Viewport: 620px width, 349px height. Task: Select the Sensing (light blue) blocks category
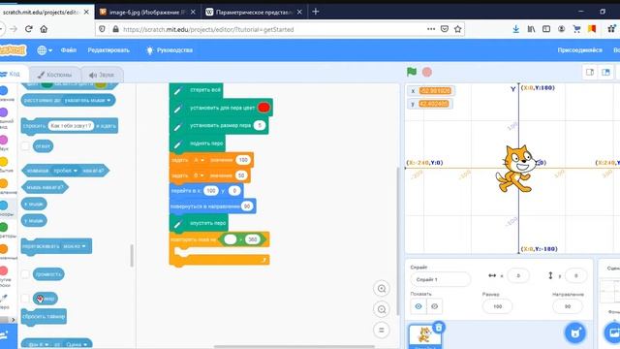pyautogui.click(x=4, y=206)
